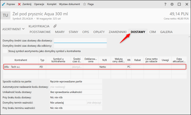Click the red X Zamknij icon
The width and height of the screenshot is (191, 115).
coord(19,4)
